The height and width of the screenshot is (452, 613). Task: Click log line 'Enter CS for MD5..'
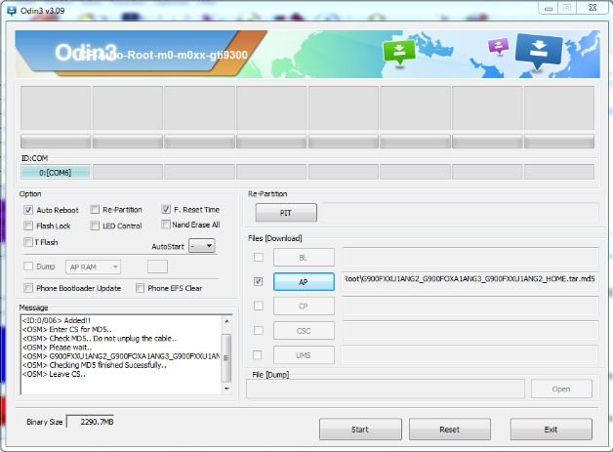[81, 329]
